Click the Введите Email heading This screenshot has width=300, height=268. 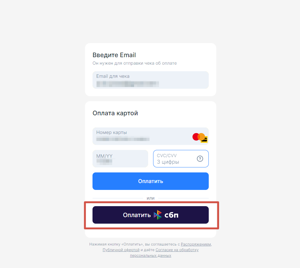click(114, 55)
